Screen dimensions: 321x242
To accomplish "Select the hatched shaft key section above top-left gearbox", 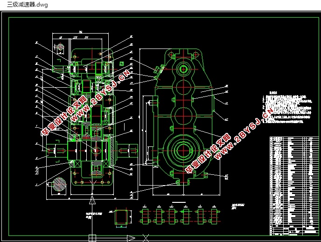I will [x=60, y=48].
